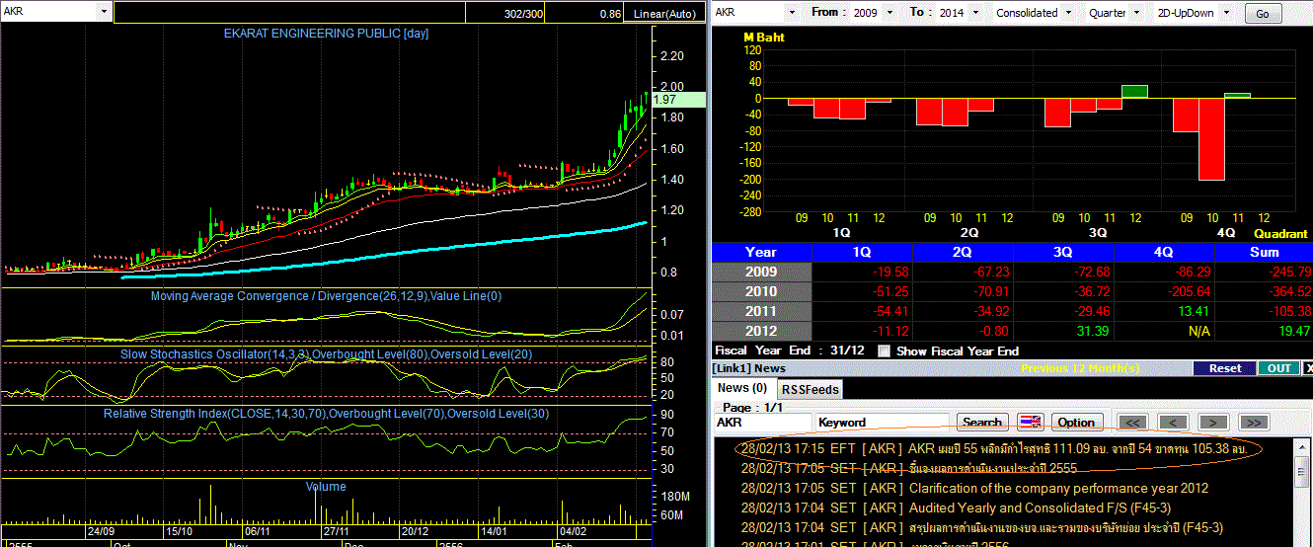
Task: Click the Sum column header
Action: 1264,252
